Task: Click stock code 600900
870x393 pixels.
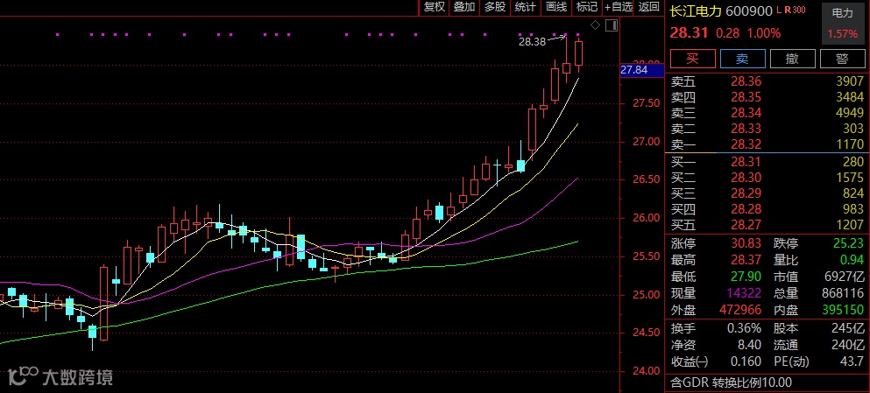Action: click(749, 11)
